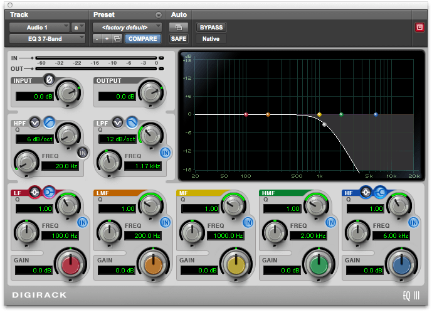432x312 pixels.
Task: Toggle the MF band IN button
Action: (248, 222)
